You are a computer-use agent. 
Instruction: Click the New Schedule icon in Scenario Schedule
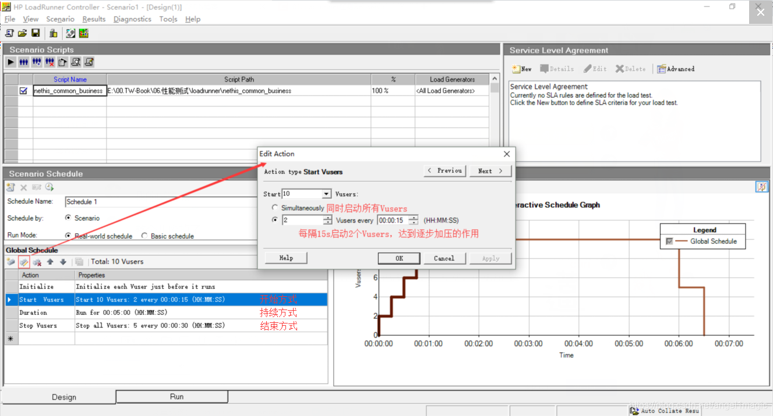pyautogui.click(x=10, y=187)
